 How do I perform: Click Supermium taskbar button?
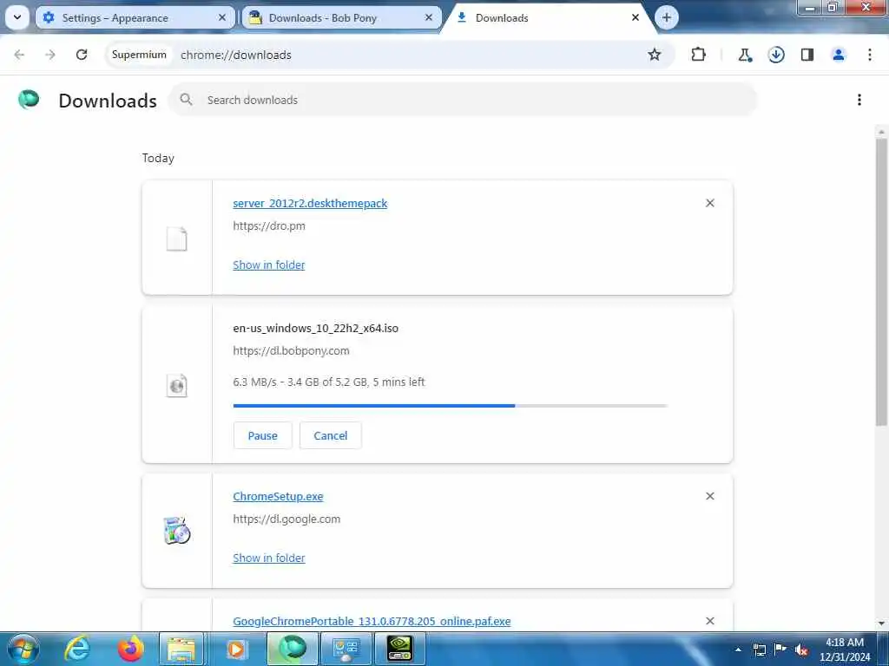click(x=293, y=649)
